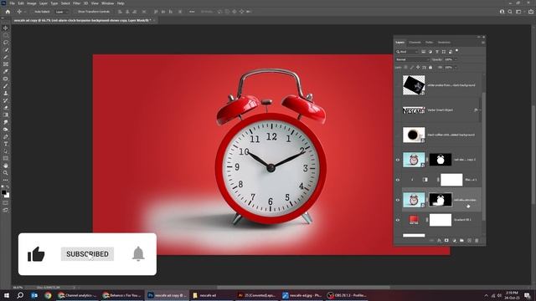Select the Zoom tool

pos(6,173)
